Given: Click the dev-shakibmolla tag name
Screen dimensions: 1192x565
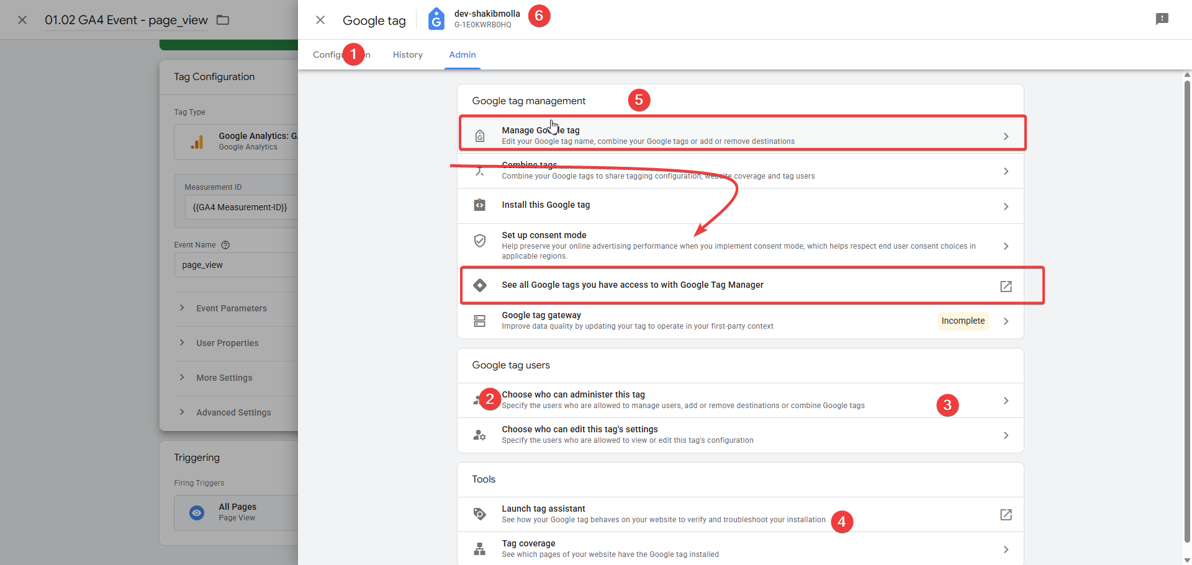Looking at the screenshot, I should tap(487, 14).
